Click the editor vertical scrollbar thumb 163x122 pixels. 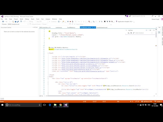pyautogui.click(x=156, y=35)
